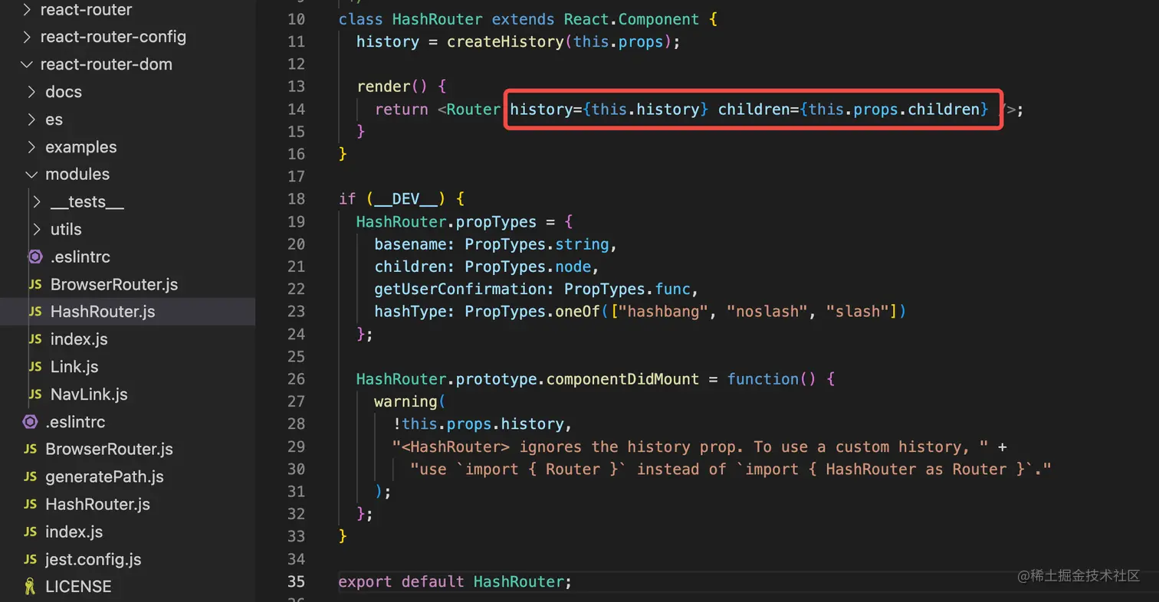The height and width of the screenshot is (602, 1159).
Task: Expand the __tests__ folder chevron
Action: [37, 201]
